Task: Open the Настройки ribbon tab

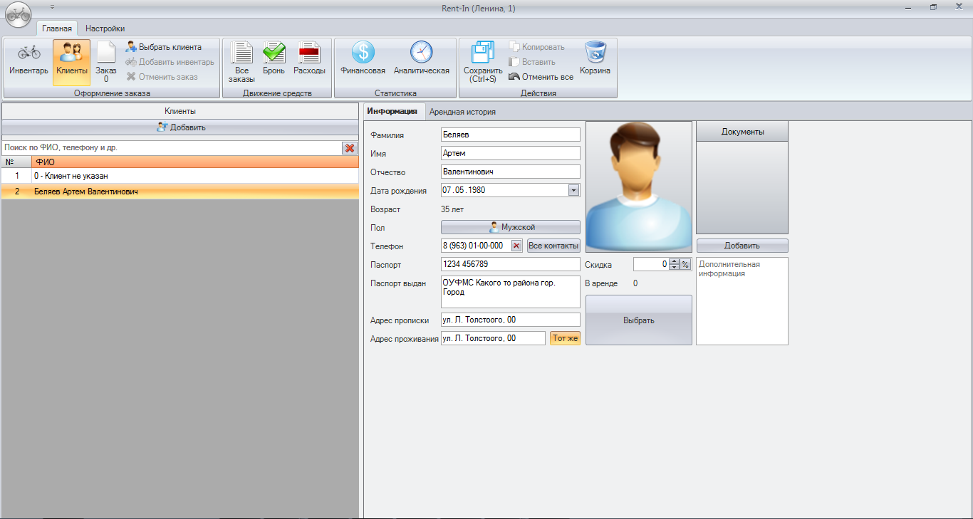Action: pos(105,28)
